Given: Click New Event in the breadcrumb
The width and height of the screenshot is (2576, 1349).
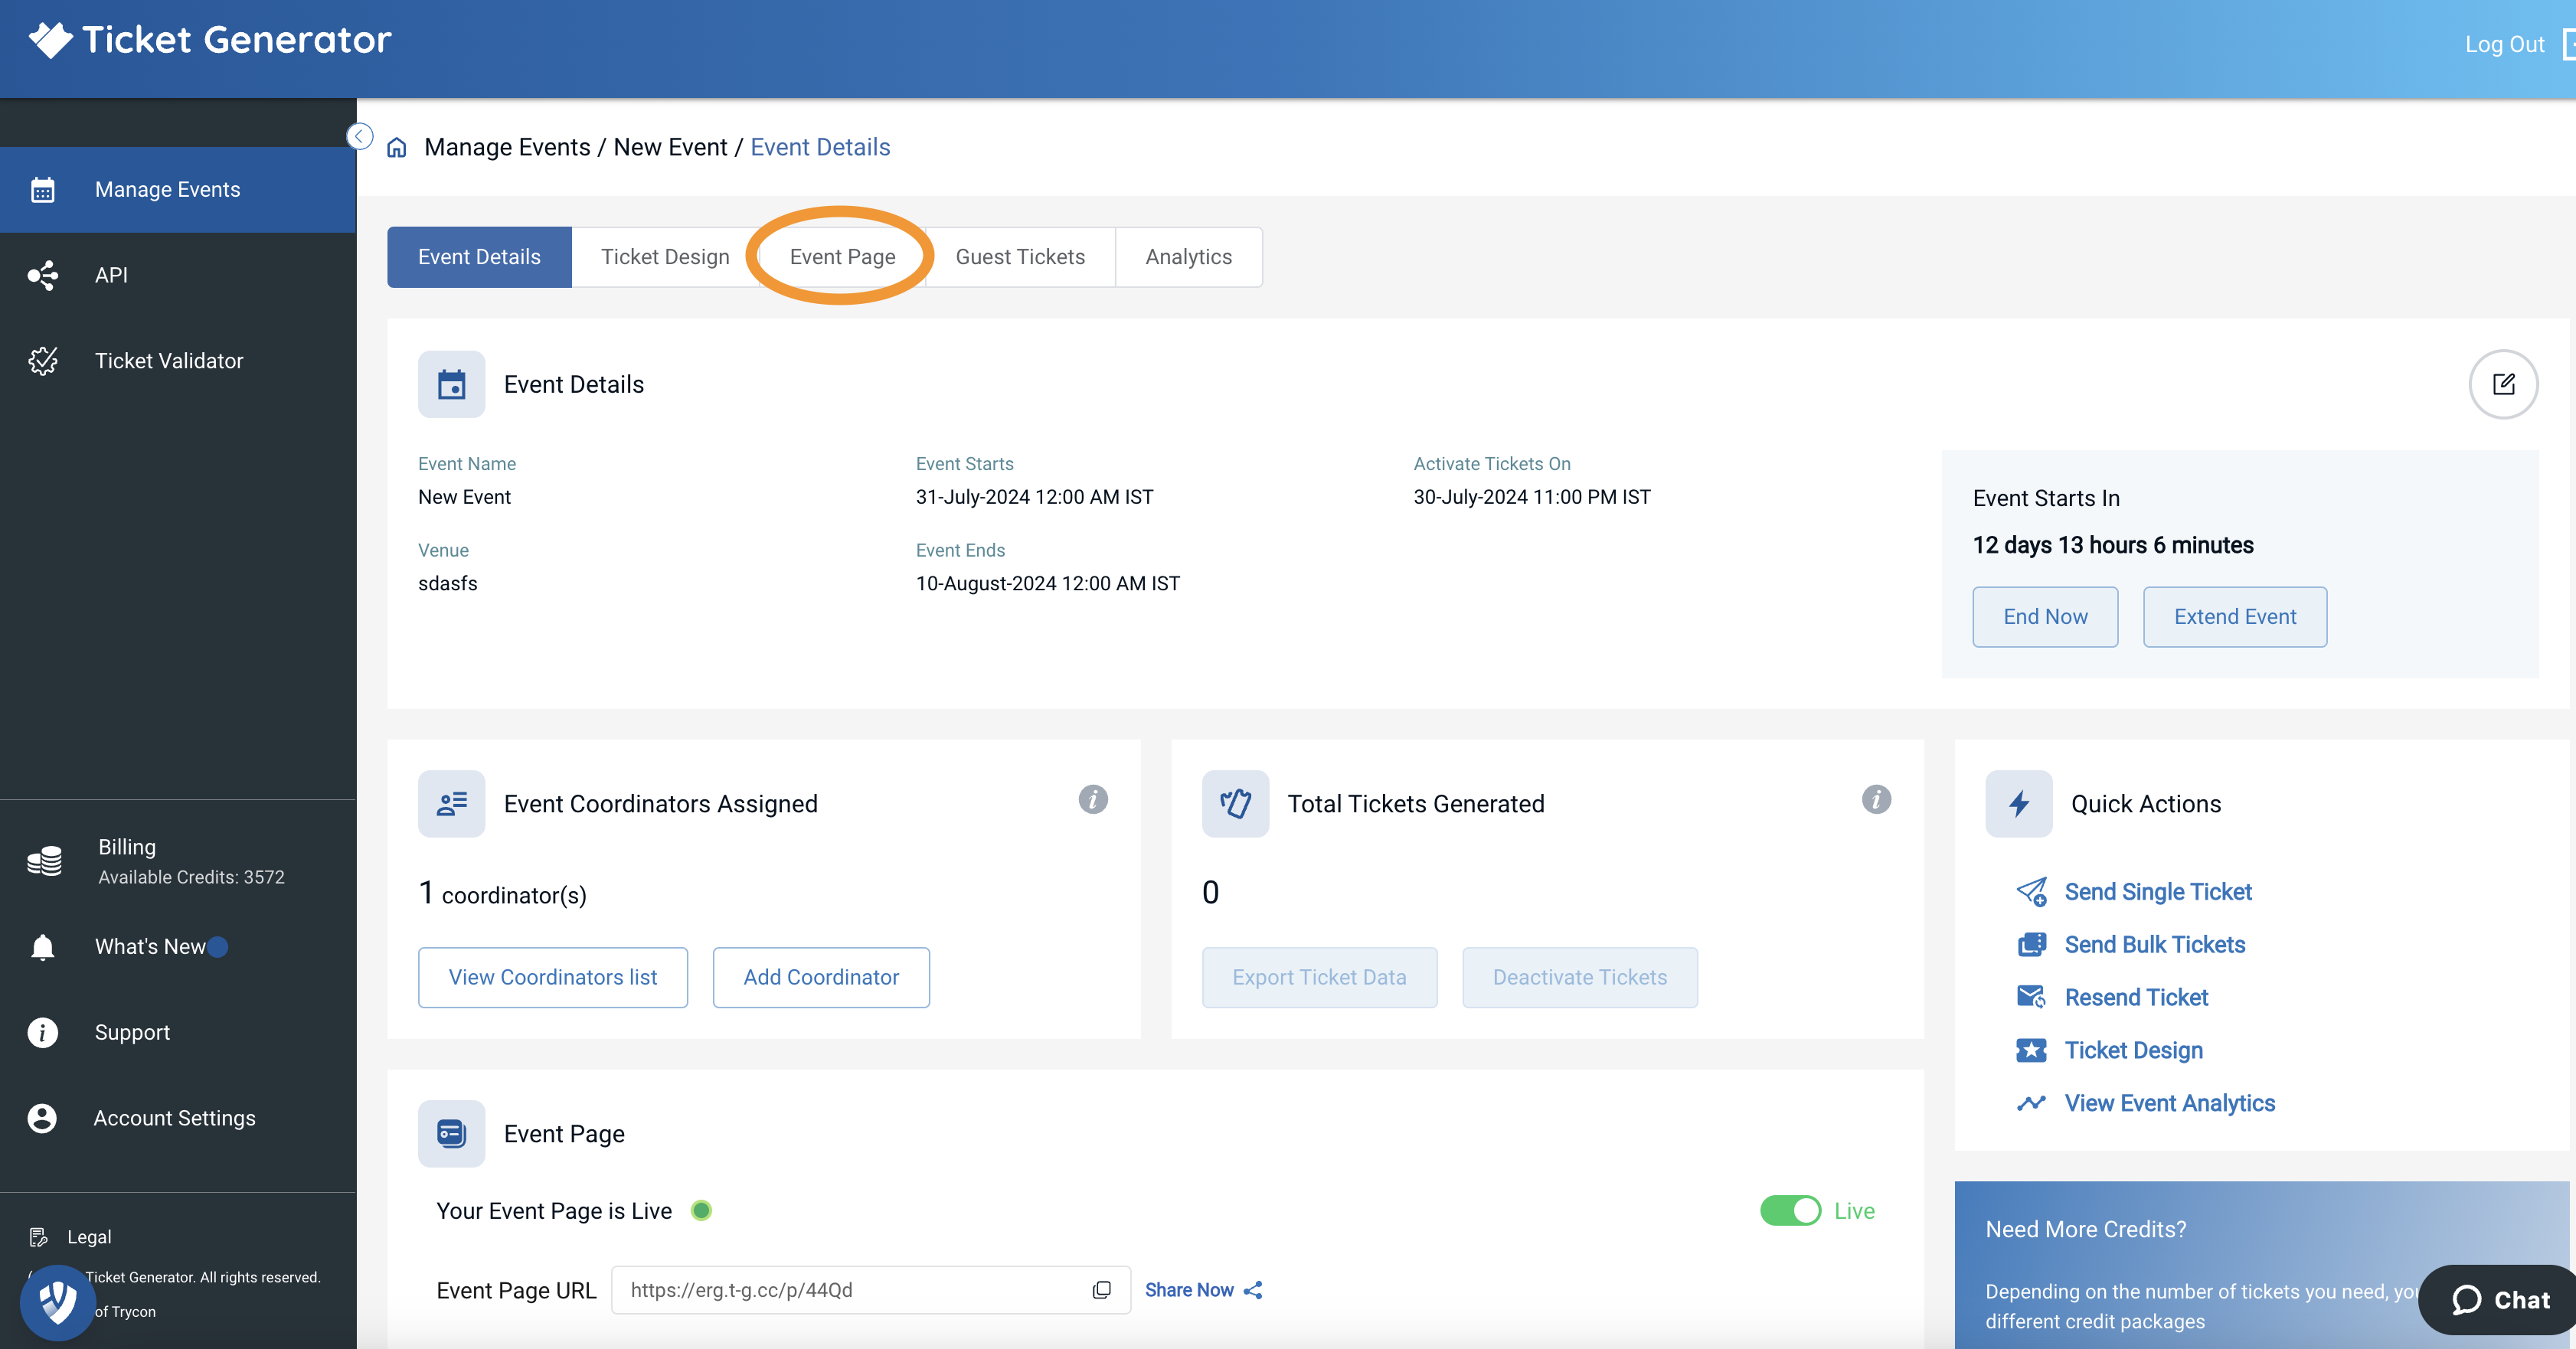Looking at the screenshot, I should [x=670, y=148].
